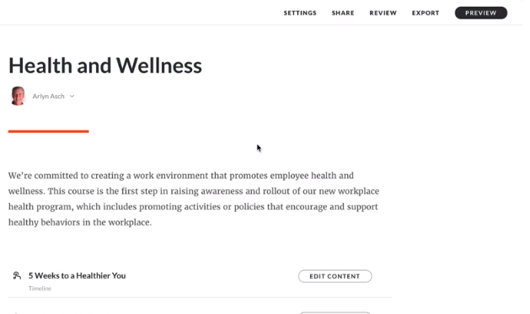Click Edit Content for 5 Weeks lesson
530x314 pixels.
pos(335,276)
